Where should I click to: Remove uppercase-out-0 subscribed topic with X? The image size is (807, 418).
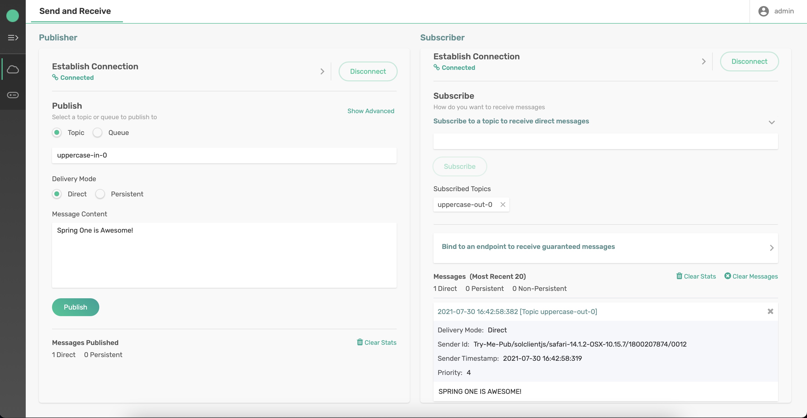503,205
